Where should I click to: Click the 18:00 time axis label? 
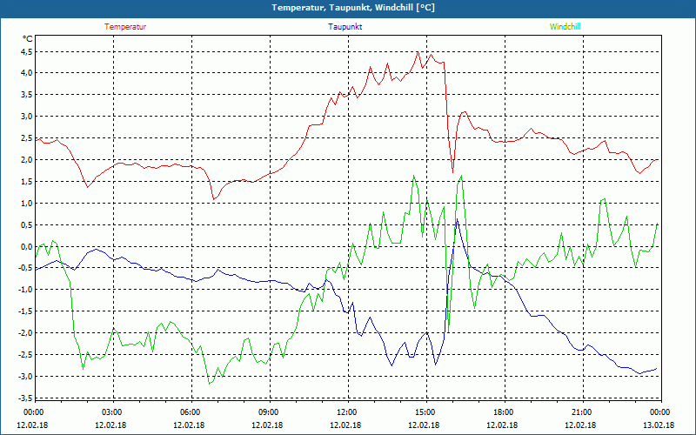[503, 412]
